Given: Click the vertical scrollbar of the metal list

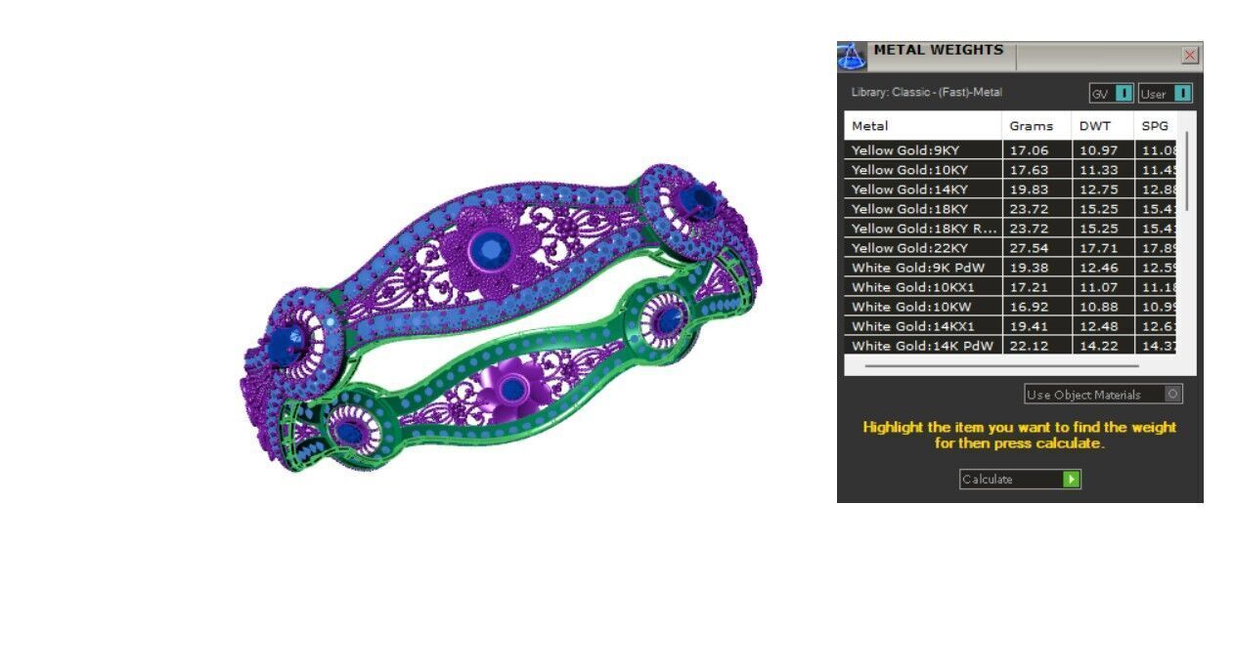Looking at the screenshot, I should point(1187,171).
